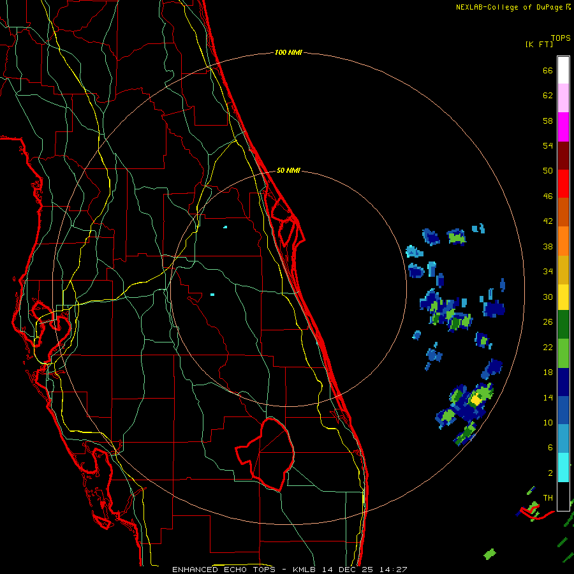Viewport: 574px width, 574px height.
Task: Click the [K FT] units label
Action: pyautogui.click(x=539, y=44)
